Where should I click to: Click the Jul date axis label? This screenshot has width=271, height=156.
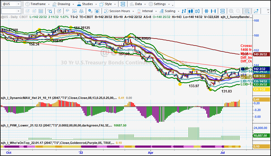pyautogui.click(x=223, y=153)
